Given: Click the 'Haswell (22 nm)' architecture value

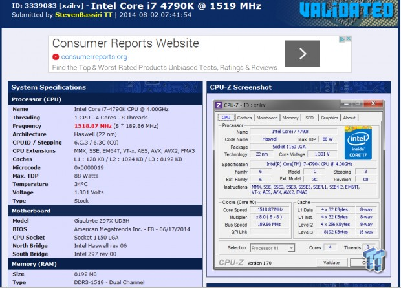Looking at the screenshot, I should (x=95, y=134).
